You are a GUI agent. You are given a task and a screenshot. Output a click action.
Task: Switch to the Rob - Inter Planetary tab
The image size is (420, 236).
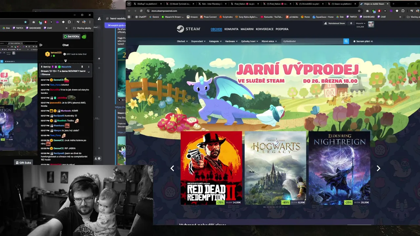pos(212,4)
